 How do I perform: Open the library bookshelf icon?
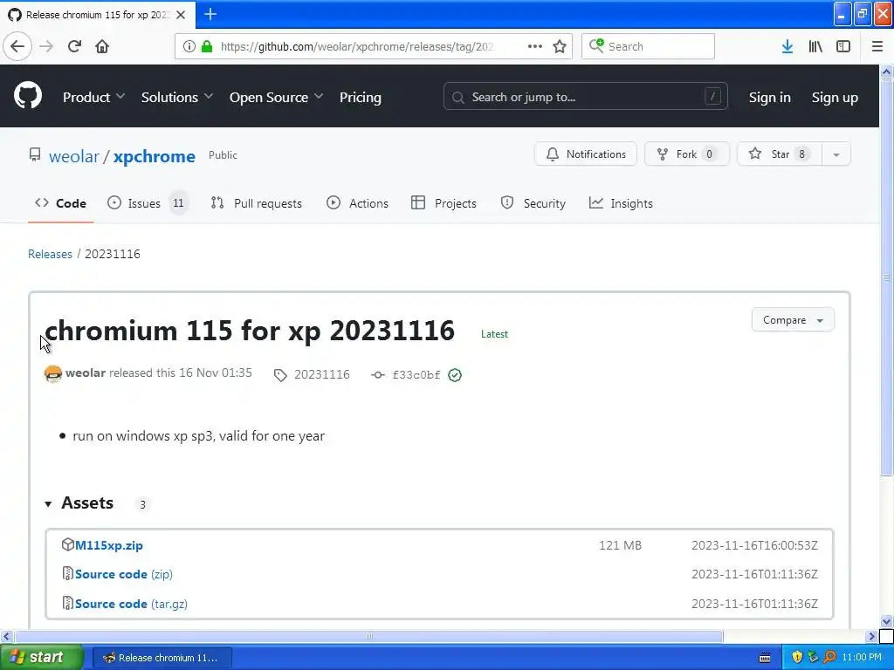(815, 46)
